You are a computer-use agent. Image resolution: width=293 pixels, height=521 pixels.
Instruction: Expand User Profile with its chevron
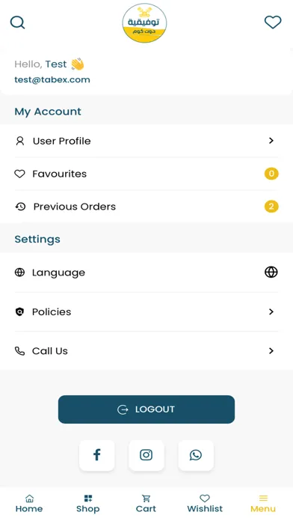tap(271, 141)
